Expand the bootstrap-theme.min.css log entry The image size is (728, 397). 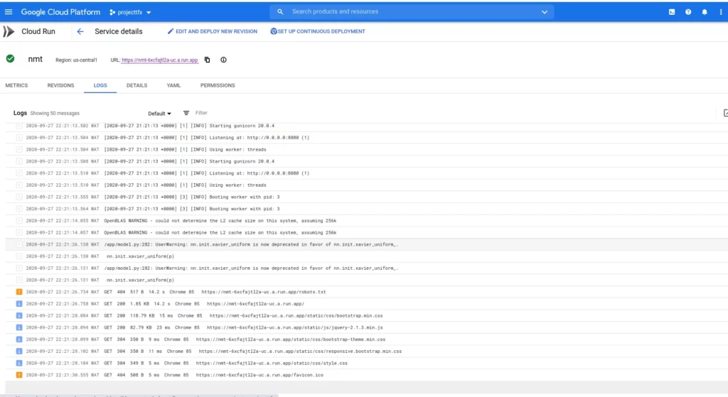click(x=367, y=339)
